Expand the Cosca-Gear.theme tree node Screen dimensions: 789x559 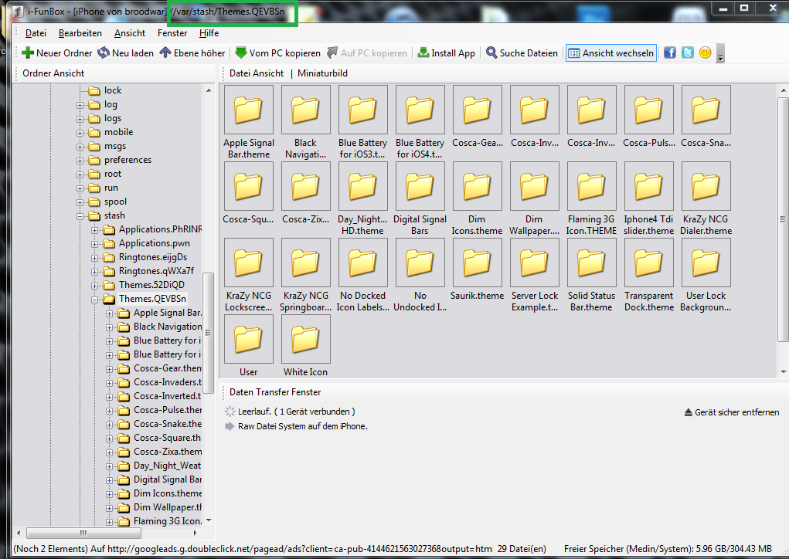(109, 369)
